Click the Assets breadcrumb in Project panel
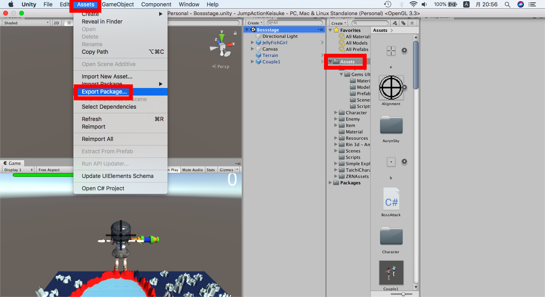This screenshot has width=545, height=297. click(x=380, y=30)
